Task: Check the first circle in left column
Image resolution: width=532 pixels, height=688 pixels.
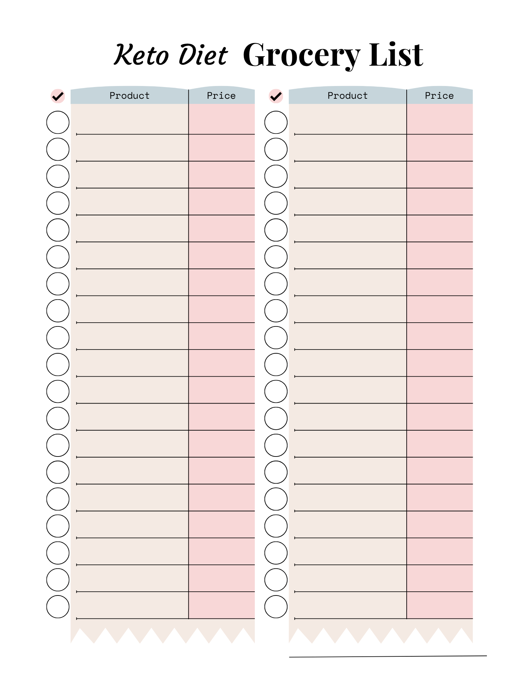Action: click(58, 122)
